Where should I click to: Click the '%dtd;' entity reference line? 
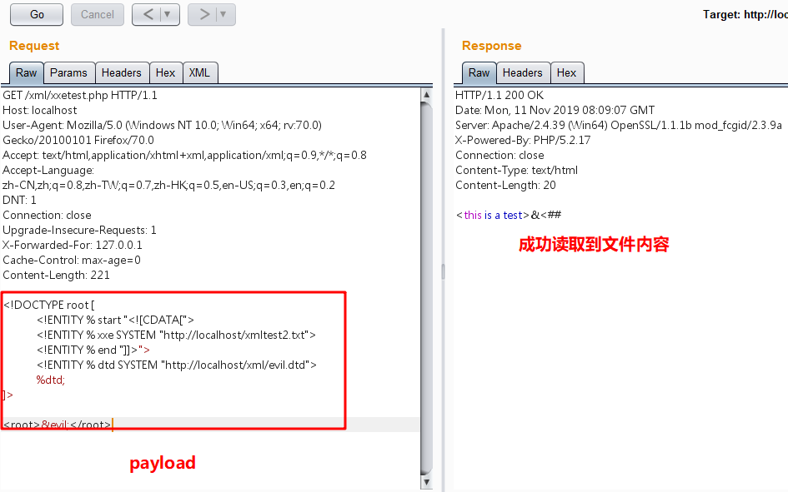51,380
